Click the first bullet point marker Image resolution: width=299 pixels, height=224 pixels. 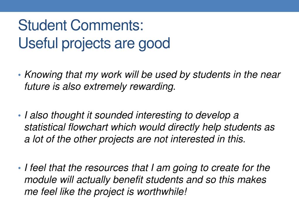point(19,75)
